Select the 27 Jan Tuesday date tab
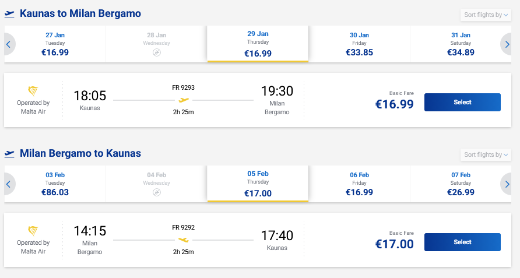520x278 pixels. [x=55, y=44]
